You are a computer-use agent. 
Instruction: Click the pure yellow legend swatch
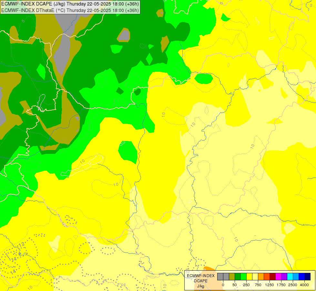249,277
